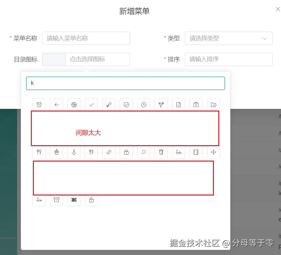The width and height of the screenshot is (281, 255).
Task: Choose the smoking cigarette icon
Action: click(x=39, y=200)
